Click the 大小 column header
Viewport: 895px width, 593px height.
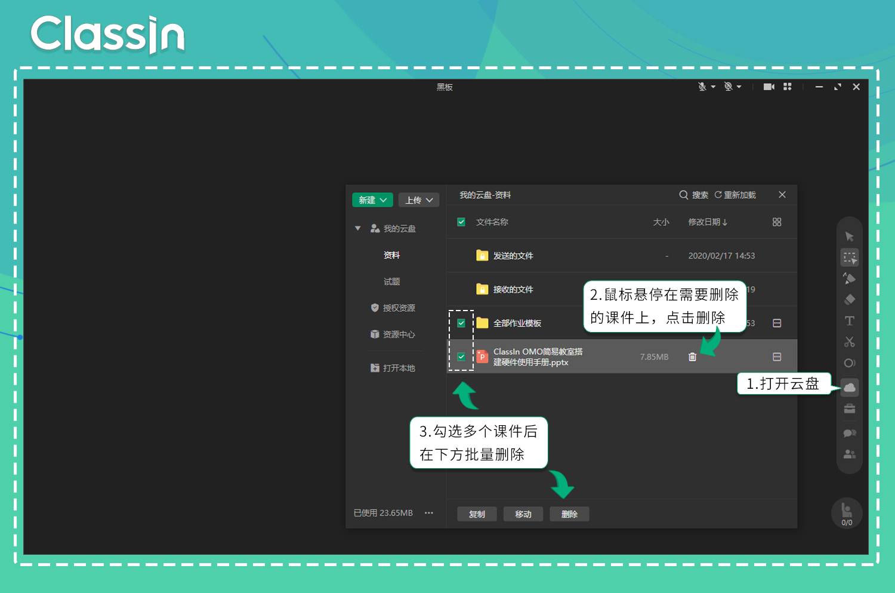661,222
